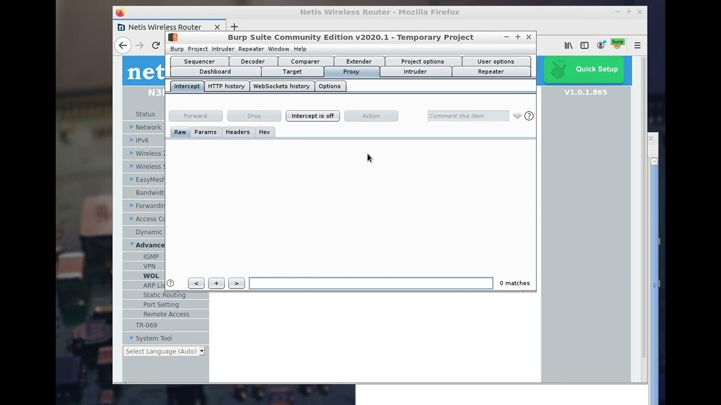Open a new Firefox tab
This screenshot has height=405, width=721.
point(234,27)
